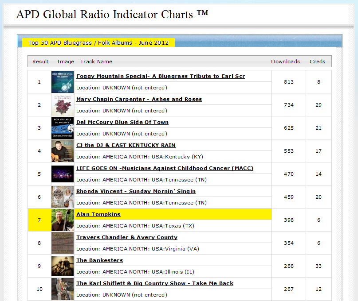The image size is (358, 301).
Task: Open the Alan Tompkins link
Action: [x=98, y=214]
